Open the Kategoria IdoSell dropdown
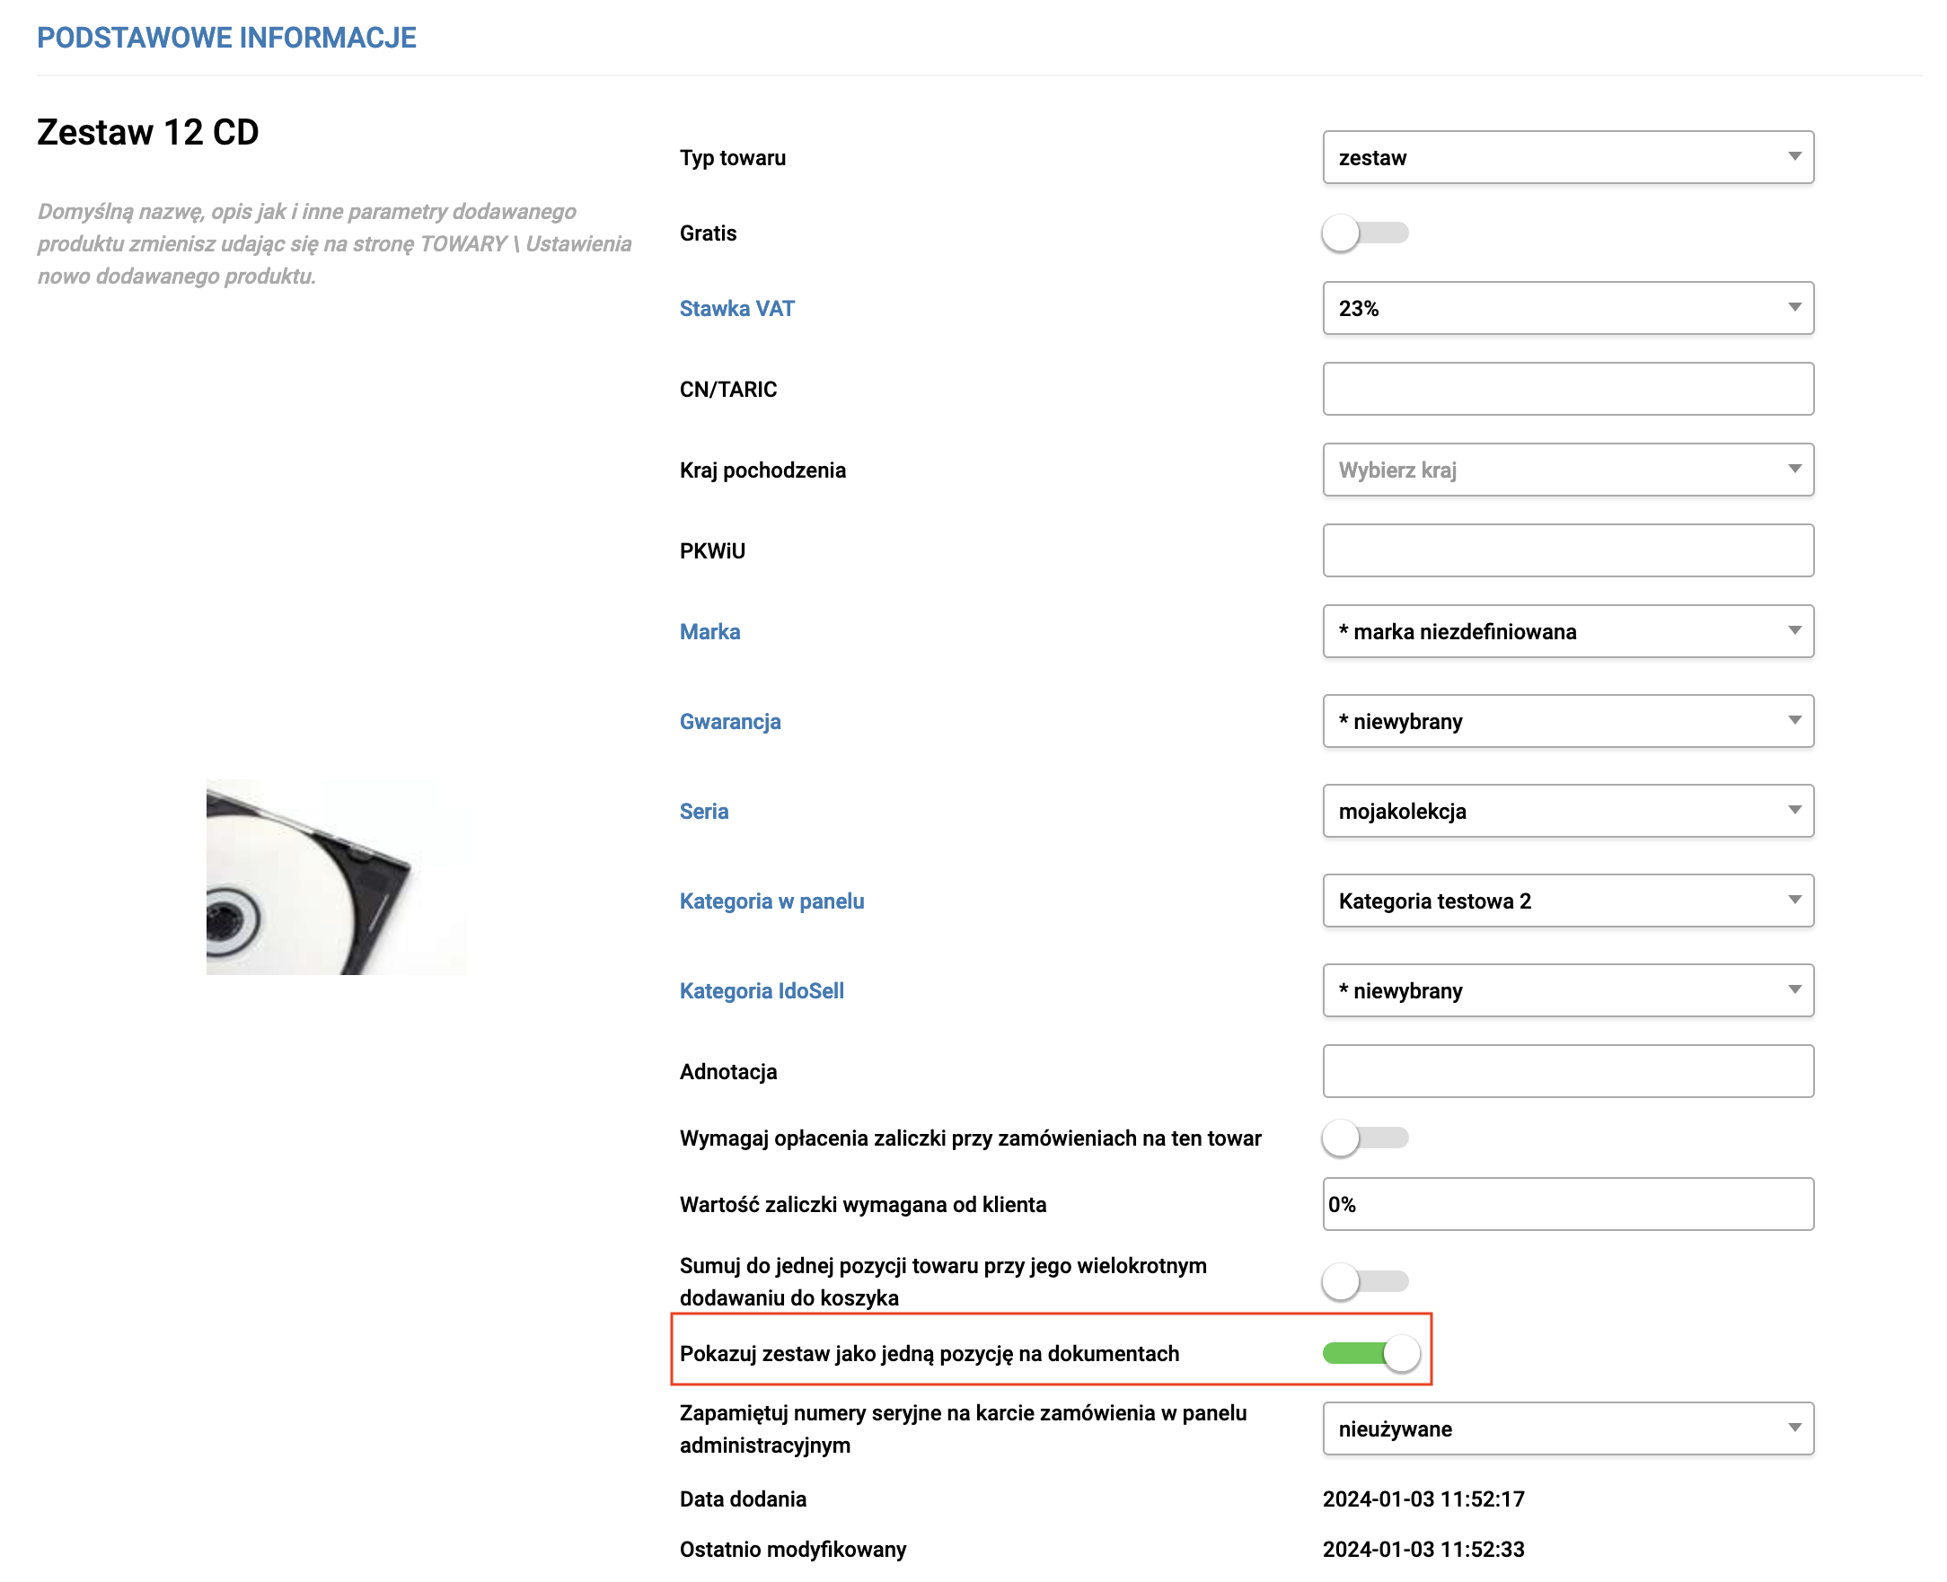The height and width of the screenshot is (1582, 1947). pyautogui.click(x=1567, y=990)
